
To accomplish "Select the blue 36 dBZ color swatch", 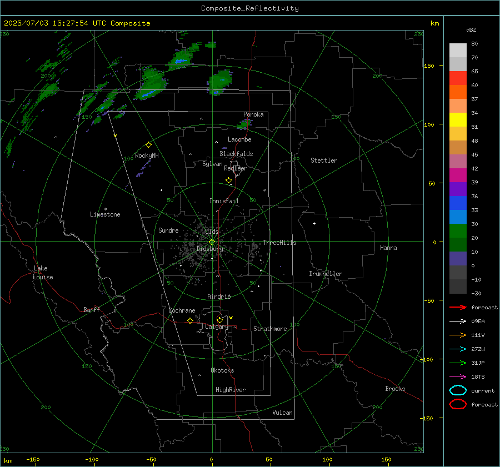I will coord(458,203).
